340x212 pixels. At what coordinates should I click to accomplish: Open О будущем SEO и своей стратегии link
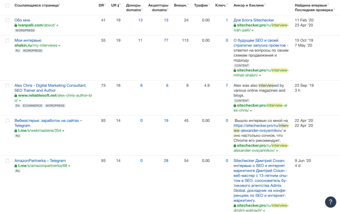point(259,43)
